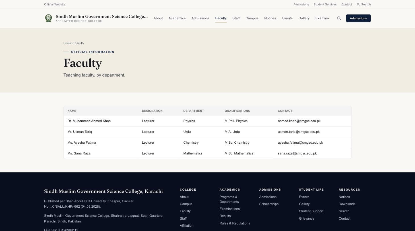Click the Contact link in the top bar
Viewport: 415px width, 231px height.
click(347, 5)
